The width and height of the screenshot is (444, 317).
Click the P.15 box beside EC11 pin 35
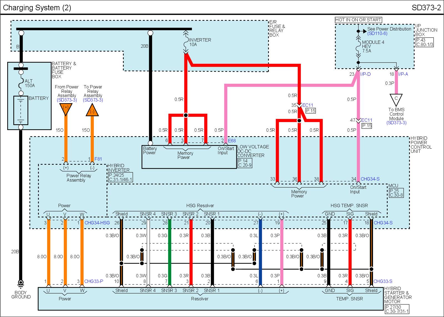click(x=311, y=111)
